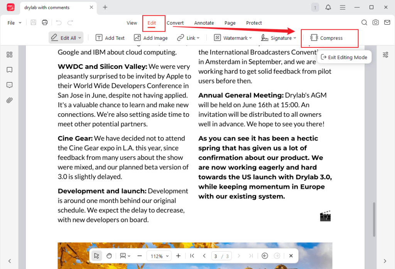Viewport: 395px width, 269px height.
Task: Click the Print icon near the File menu
Action: (x=45, y=22)
